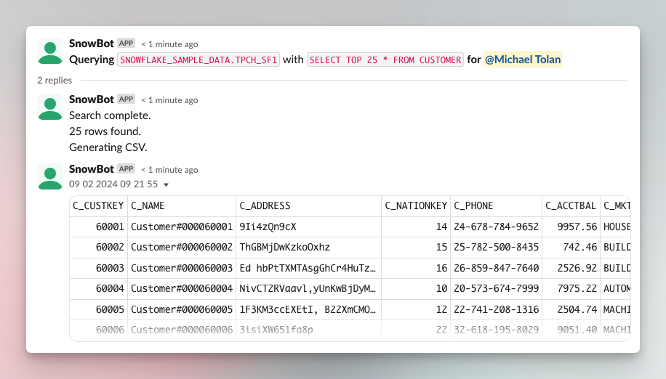Viewport: 666px width, 379px height.
Task: Click the C_NAME column header
Action: tap(182, 206)
